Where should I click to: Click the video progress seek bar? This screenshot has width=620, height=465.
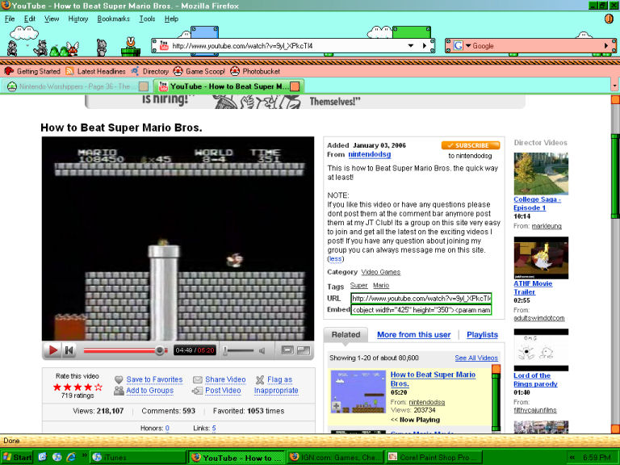pos(125,350)
